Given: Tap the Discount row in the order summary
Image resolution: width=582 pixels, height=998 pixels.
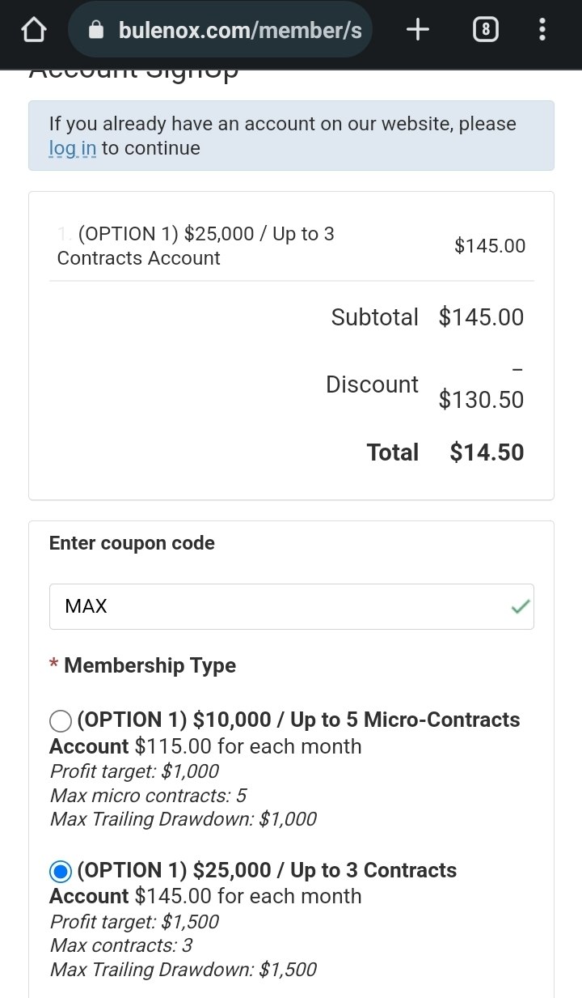Looking at the screenshot, I should pos(373,384).
